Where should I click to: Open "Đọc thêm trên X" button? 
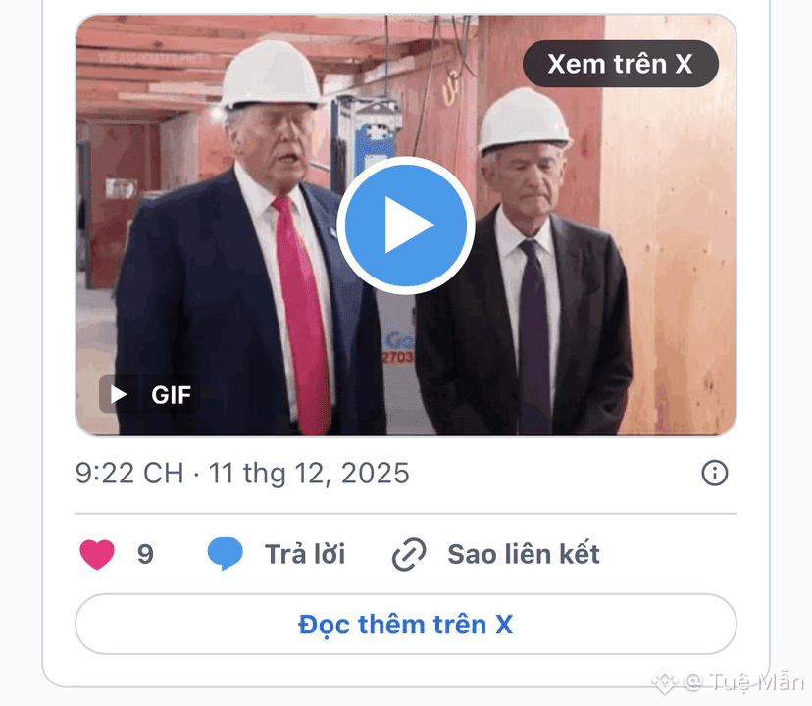coord(405,625)
